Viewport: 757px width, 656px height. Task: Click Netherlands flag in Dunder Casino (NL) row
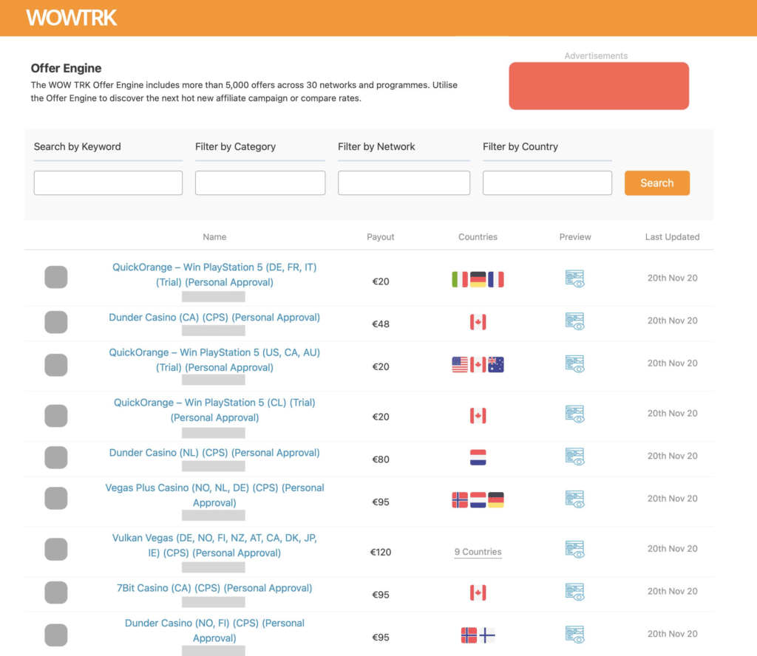click(478, 458)
